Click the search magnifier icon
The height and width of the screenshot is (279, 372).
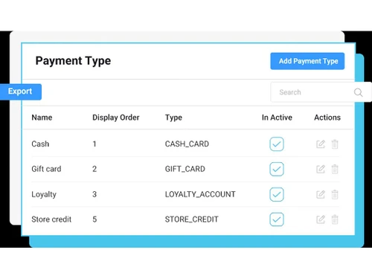[x=358, y=92]
